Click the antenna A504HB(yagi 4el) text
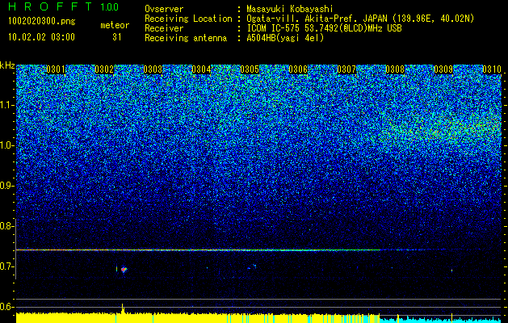This screenshot has height=323, width=508. point(285,38)
